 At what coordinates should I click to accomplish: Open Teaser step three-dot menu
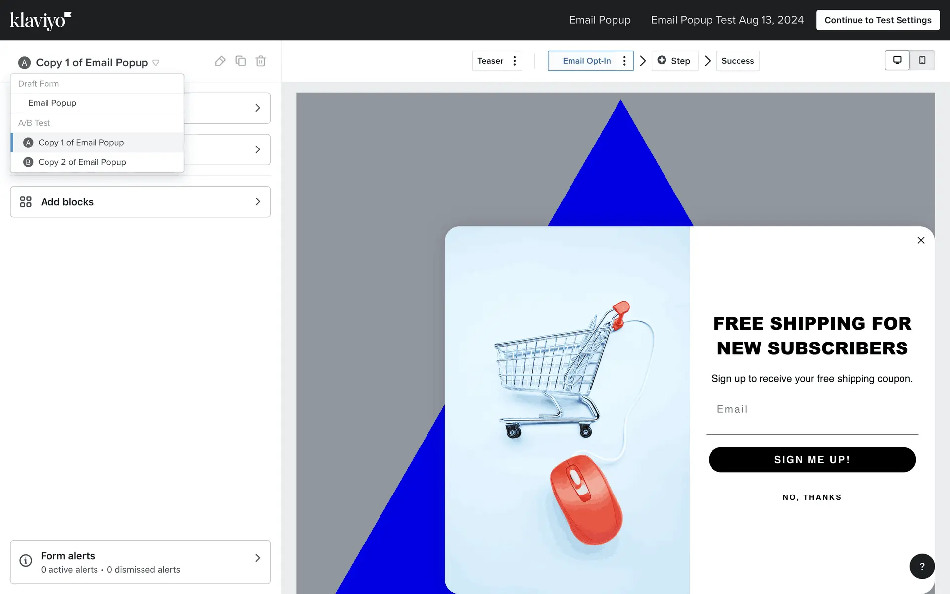coord(515,61)
